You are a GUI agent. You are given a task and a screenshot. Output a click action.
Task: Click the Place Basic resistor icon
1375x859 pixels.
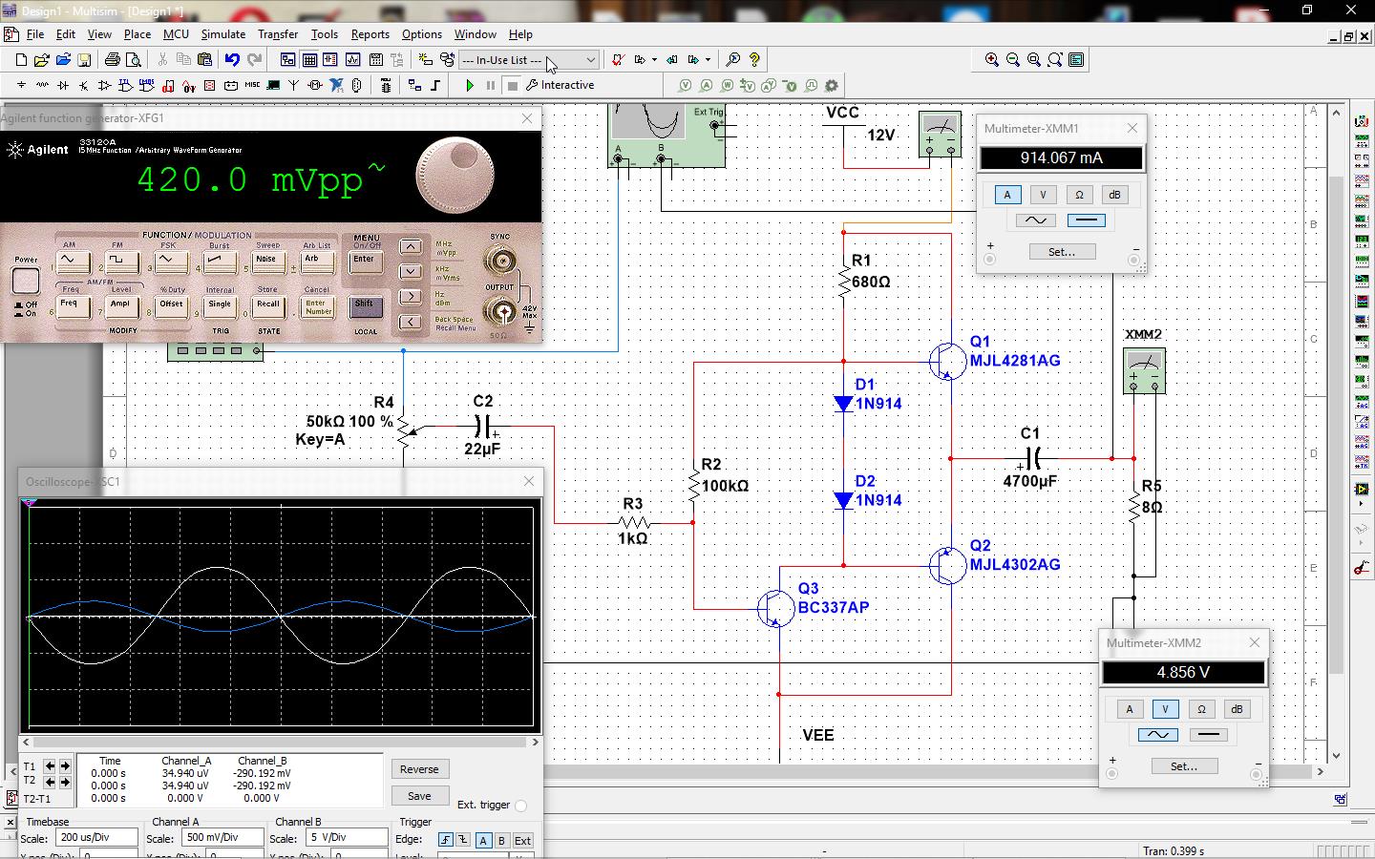coord(42,85)
